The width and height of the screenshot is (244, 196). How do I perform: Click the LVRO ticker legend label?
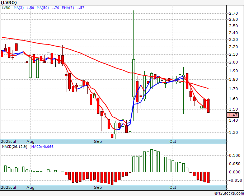point(6,8)
